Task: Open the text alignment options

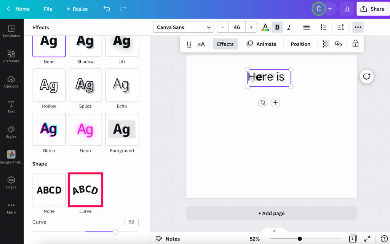Action: pyautogui.click(x=306, y=27)
